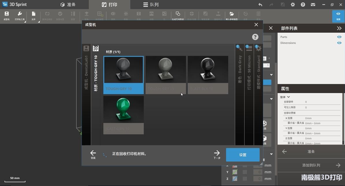Viewport: 345px width, 186px height.
Task: Click 下一步 next arrow button
Action: coord(217,154)
